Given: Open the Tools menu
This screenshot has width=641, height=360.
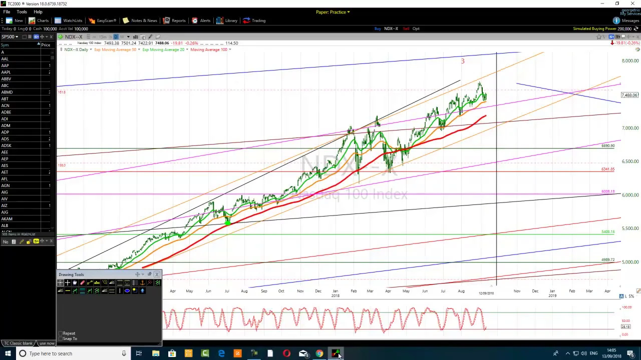Looking at the screenshot, I should tap(22, 11).
